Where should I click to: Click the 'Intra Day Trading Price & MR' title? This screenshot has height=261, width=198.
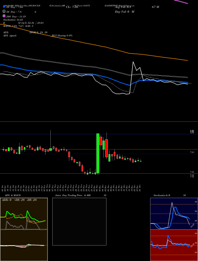73,195
